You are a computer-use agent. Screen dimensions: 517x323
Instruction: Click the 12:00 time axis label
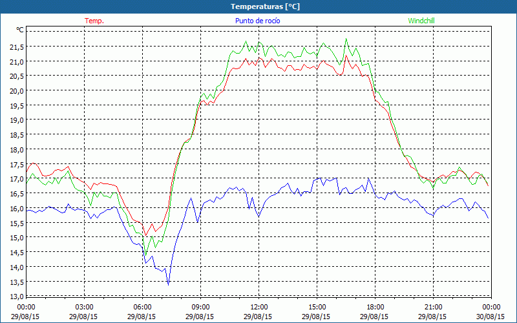[x=259, y=307]
